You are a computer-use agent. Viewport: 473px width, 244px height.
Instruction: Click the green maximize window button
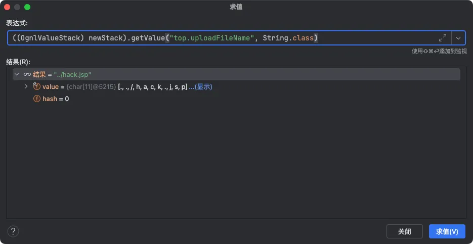pyautogui.click(x=27, y=7)
